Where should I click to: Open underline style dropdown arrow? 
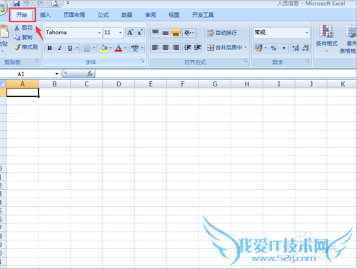(x=77, y=48)
